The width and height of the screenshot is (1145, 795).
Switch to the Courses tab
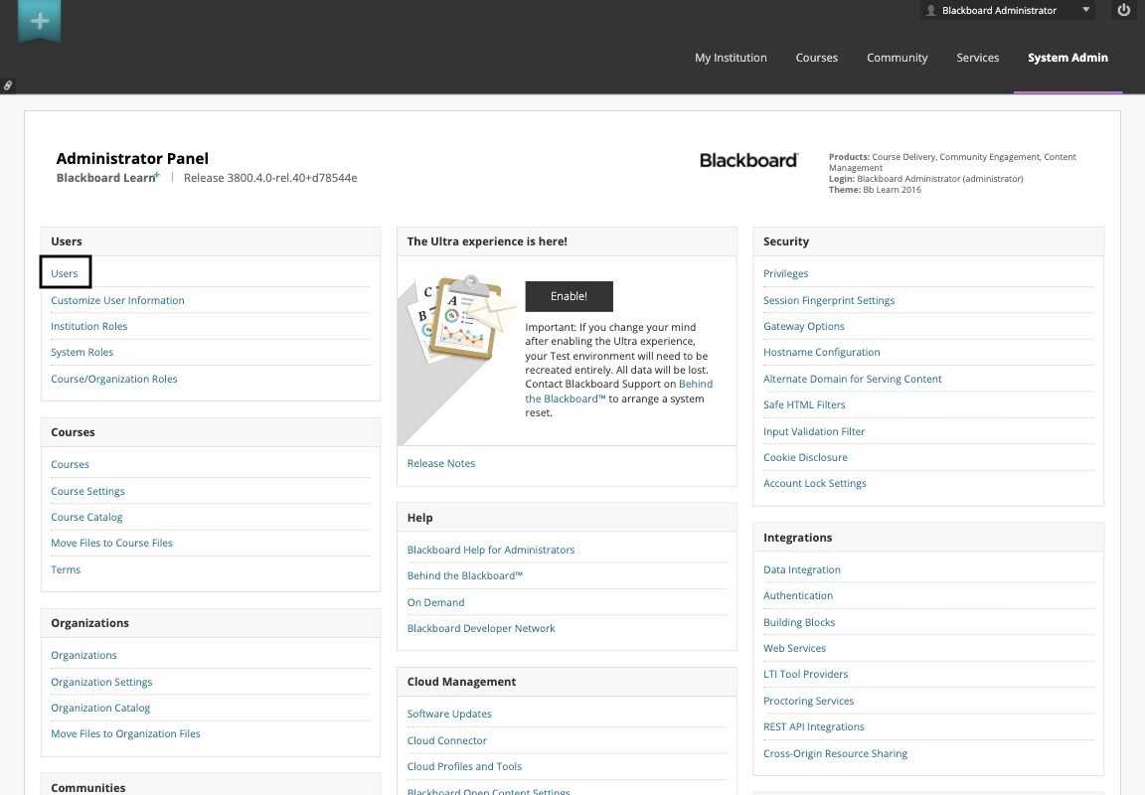click(816, 58)
